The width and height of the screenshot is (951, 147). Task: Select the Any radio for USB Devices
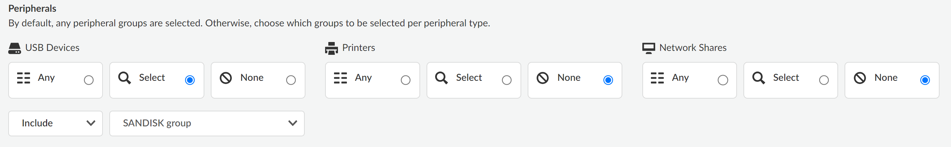point(89,80)
